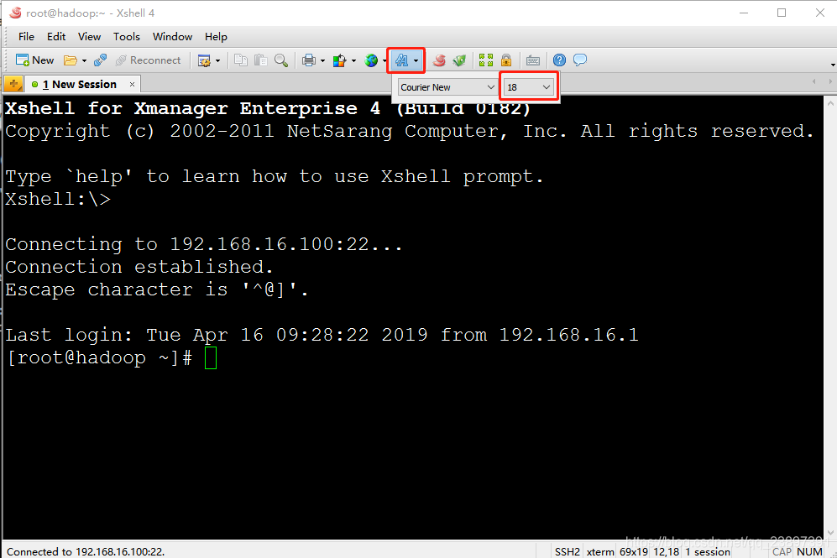The height and width of the screenshot is (558, 837).
Task: Click the toolbar overflow arrow at far right
Action: 833,65
